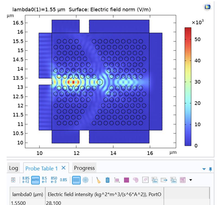The height and width of the screenshot is (205, 217).
Task: Pin the probe table panel
Action: (x=210, y=169)
